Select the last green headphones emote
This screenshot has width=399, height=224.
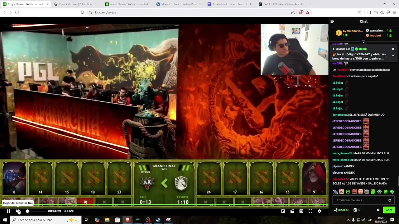tap(392, 192)
